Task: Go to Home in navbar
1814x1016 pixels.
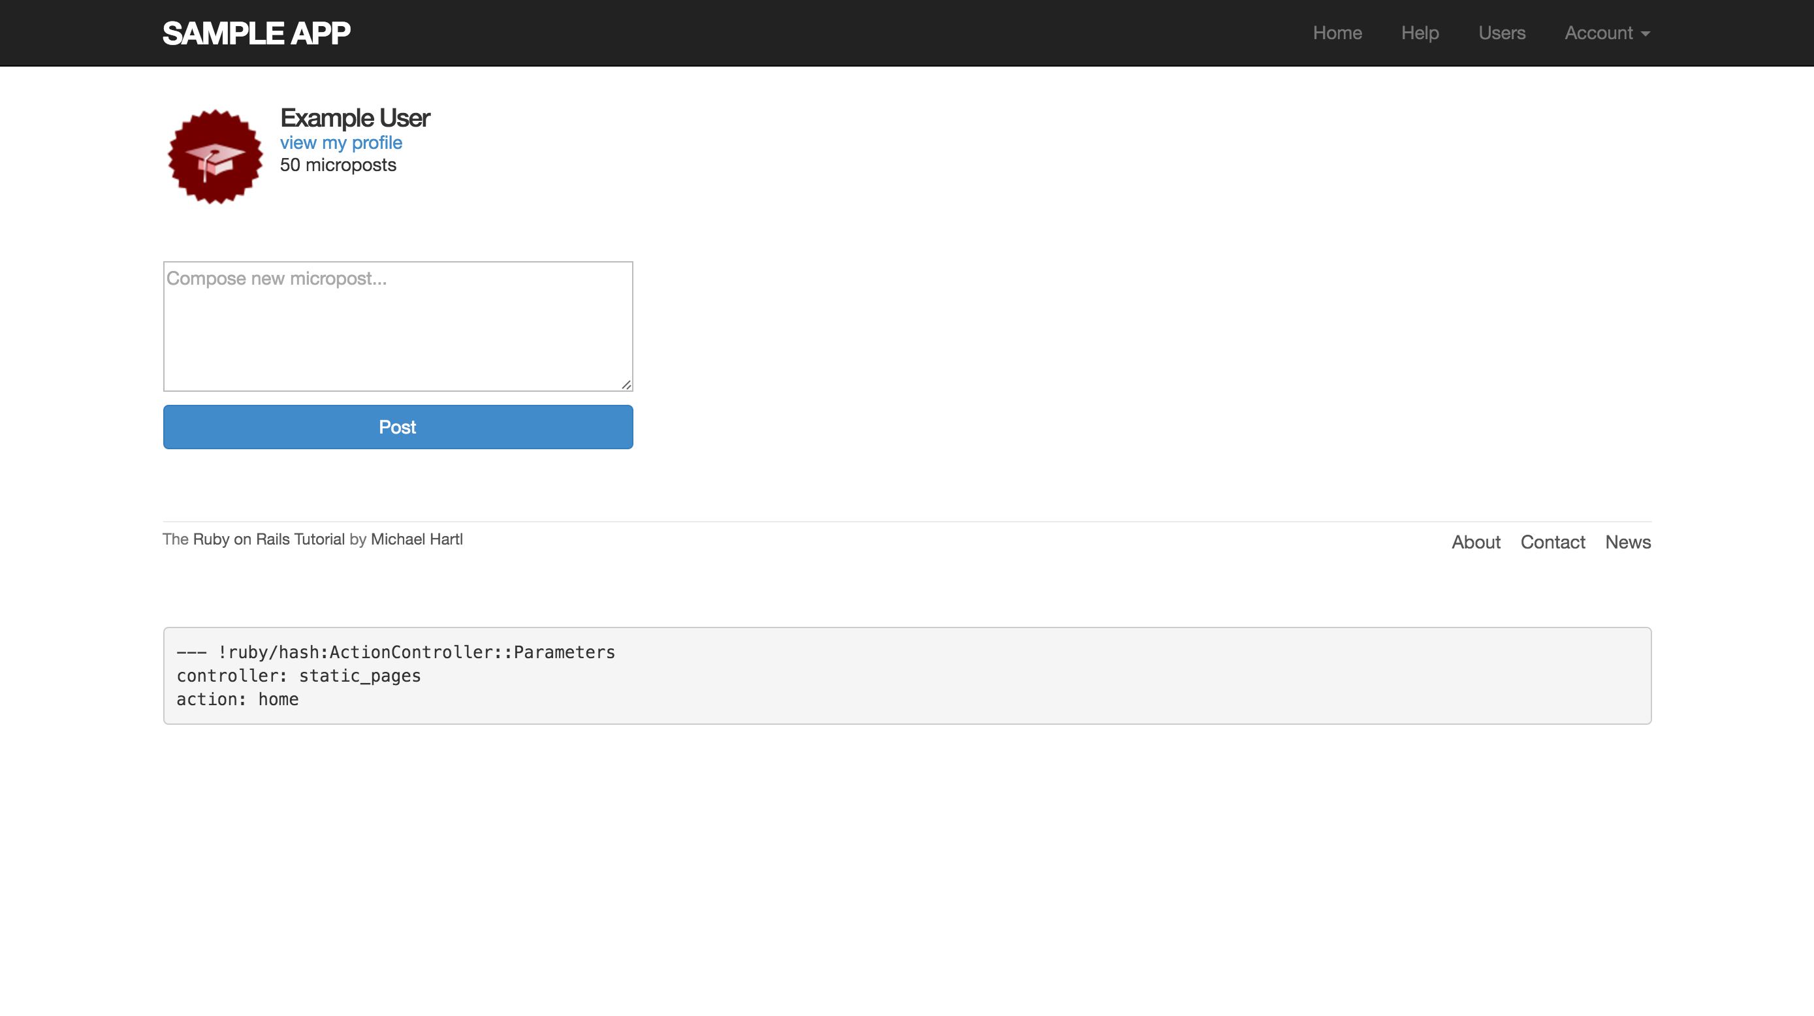Action: (1337, 33)
